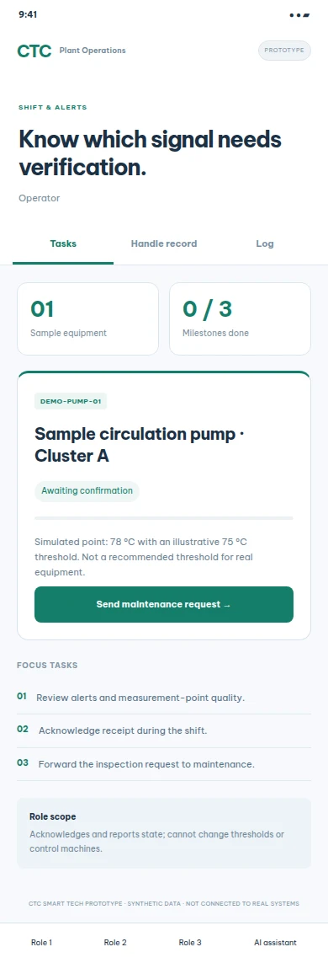
Task: Click the pump progress bar
Action: [164, 518]
